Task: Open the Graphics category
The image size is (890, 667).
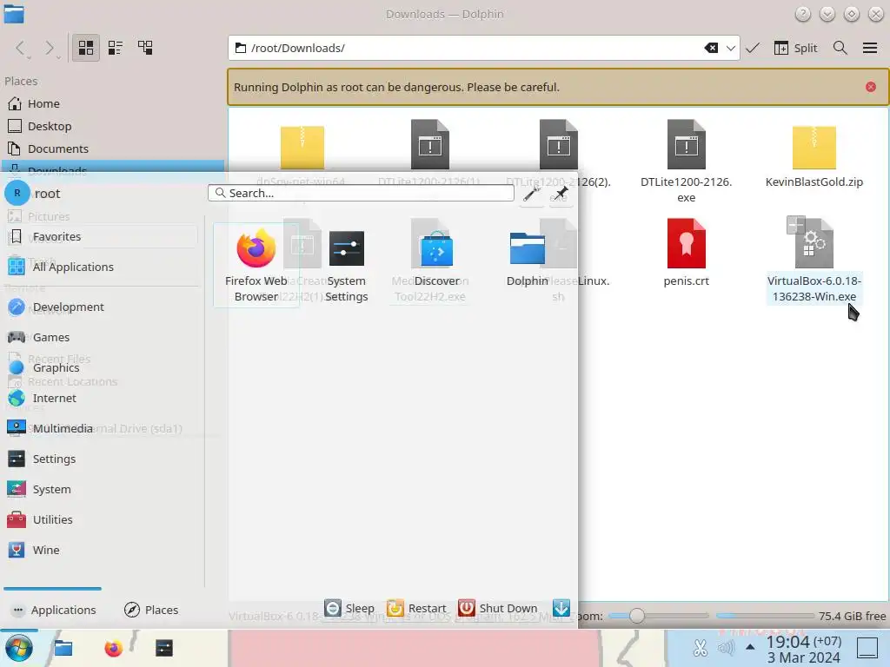Action: (x=101, y=367)
